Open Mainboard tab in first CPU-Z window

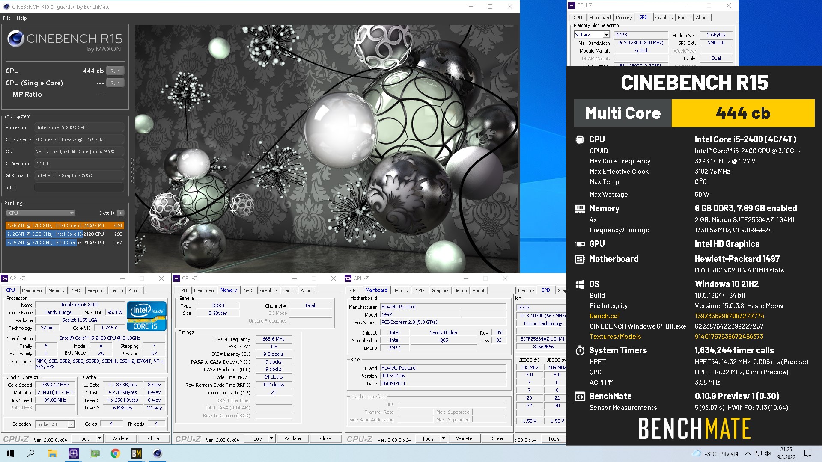[33, 290]
